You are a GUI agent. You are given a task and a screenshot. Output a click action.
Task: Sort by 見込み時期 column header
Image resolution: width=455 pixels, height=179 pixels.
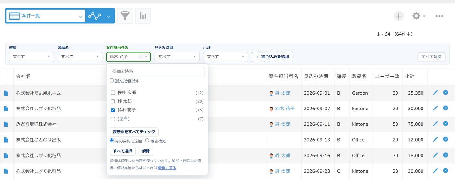pos(317,76)
